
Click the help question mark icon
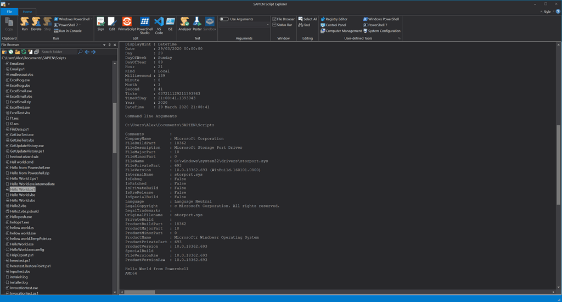(x=558, y=12)
